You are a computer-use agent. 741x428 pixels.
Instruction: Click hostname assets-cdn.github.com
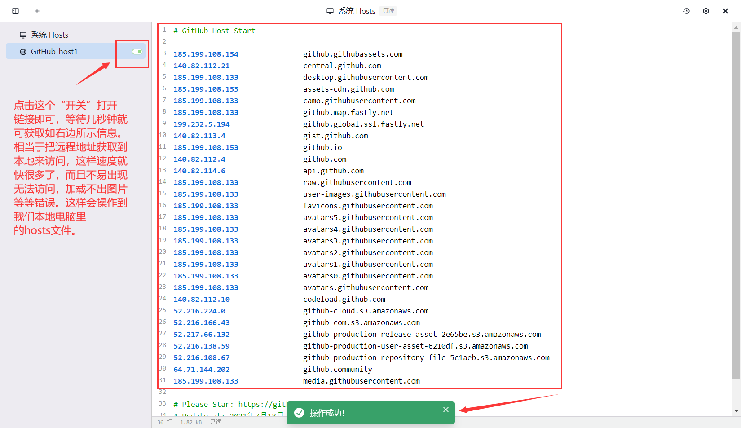[348, 89]
